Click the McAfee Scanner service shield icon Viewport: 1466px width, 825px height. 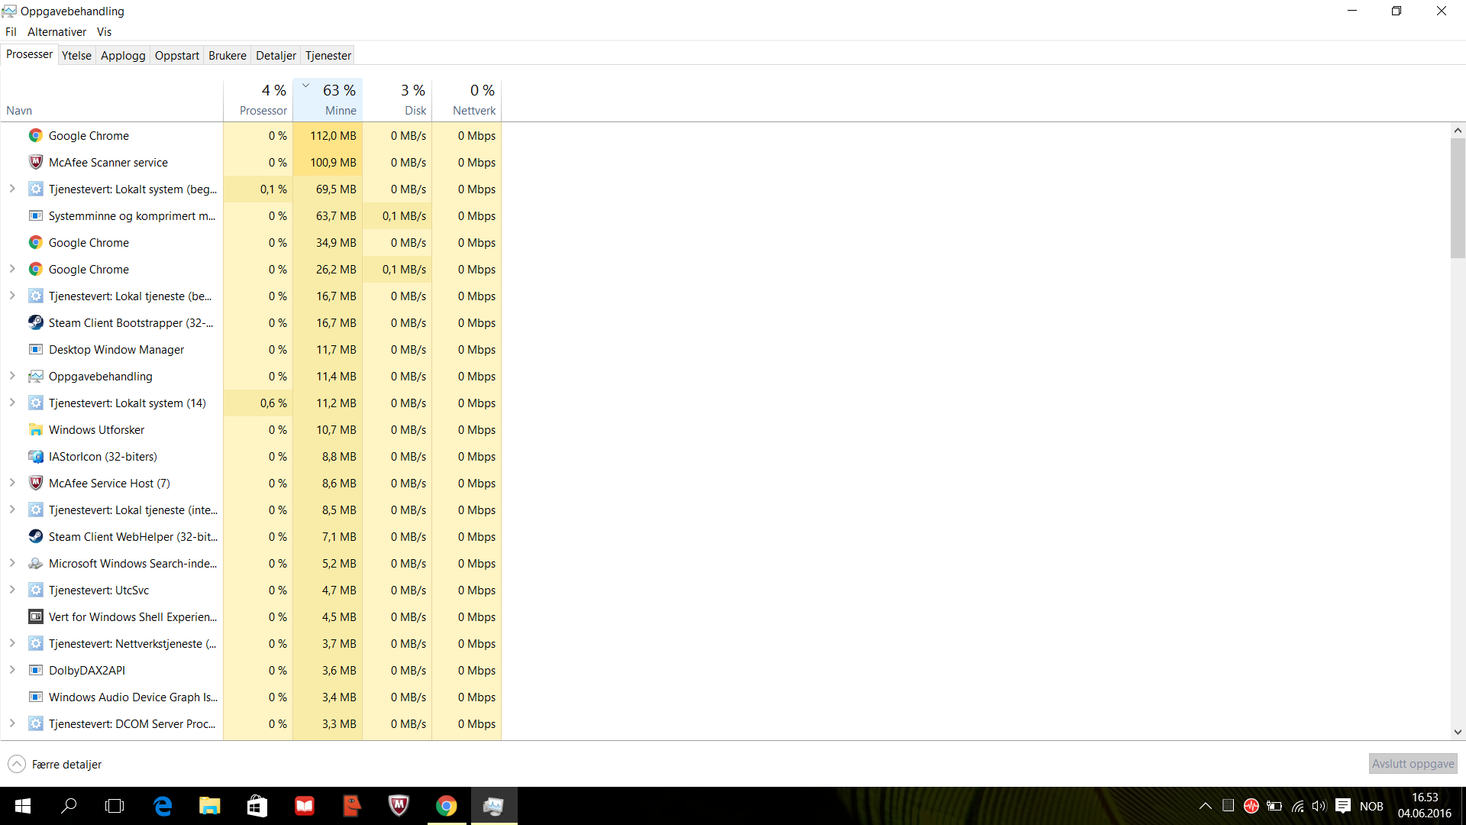point(36,162)
